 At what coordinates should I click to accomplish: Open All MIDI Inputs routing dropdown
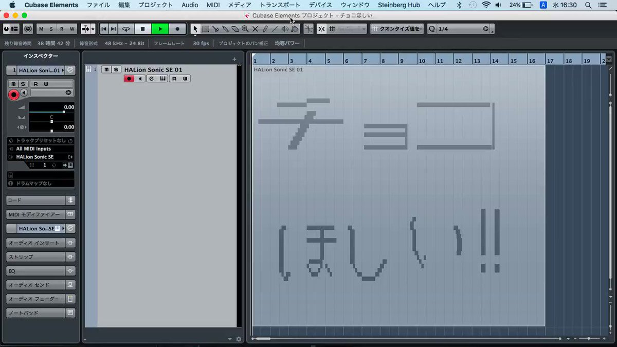click(41, 149)
